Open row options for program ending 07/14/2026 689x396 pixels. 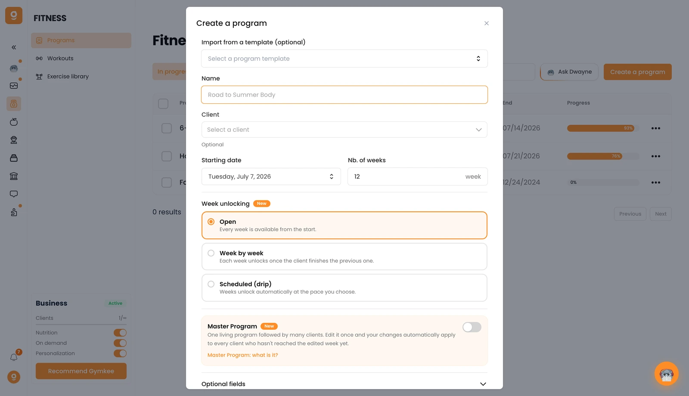(x=656, y=128)
